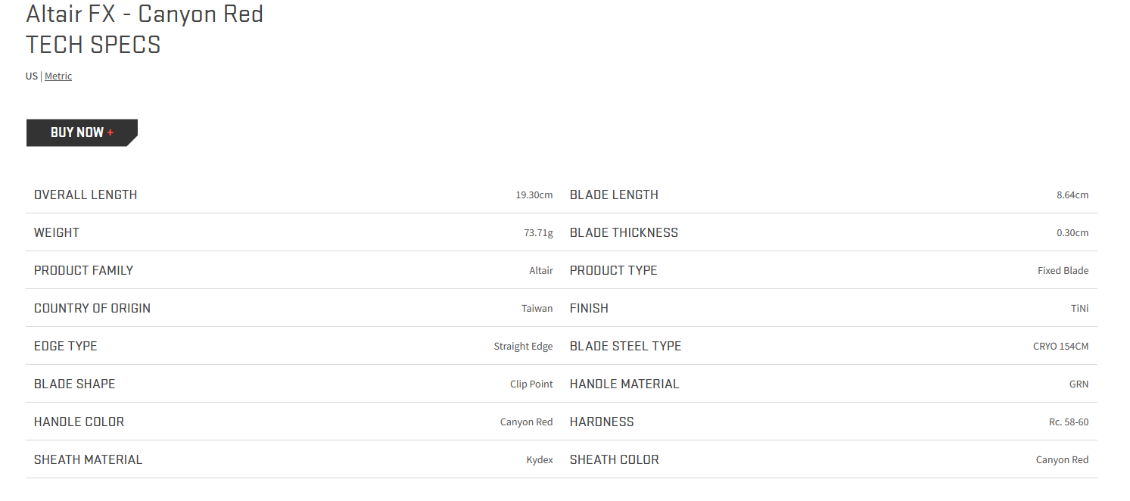Click the WEIGHT row label
This screenshot has width=1130, height=501.
click(x=57, y=232)
